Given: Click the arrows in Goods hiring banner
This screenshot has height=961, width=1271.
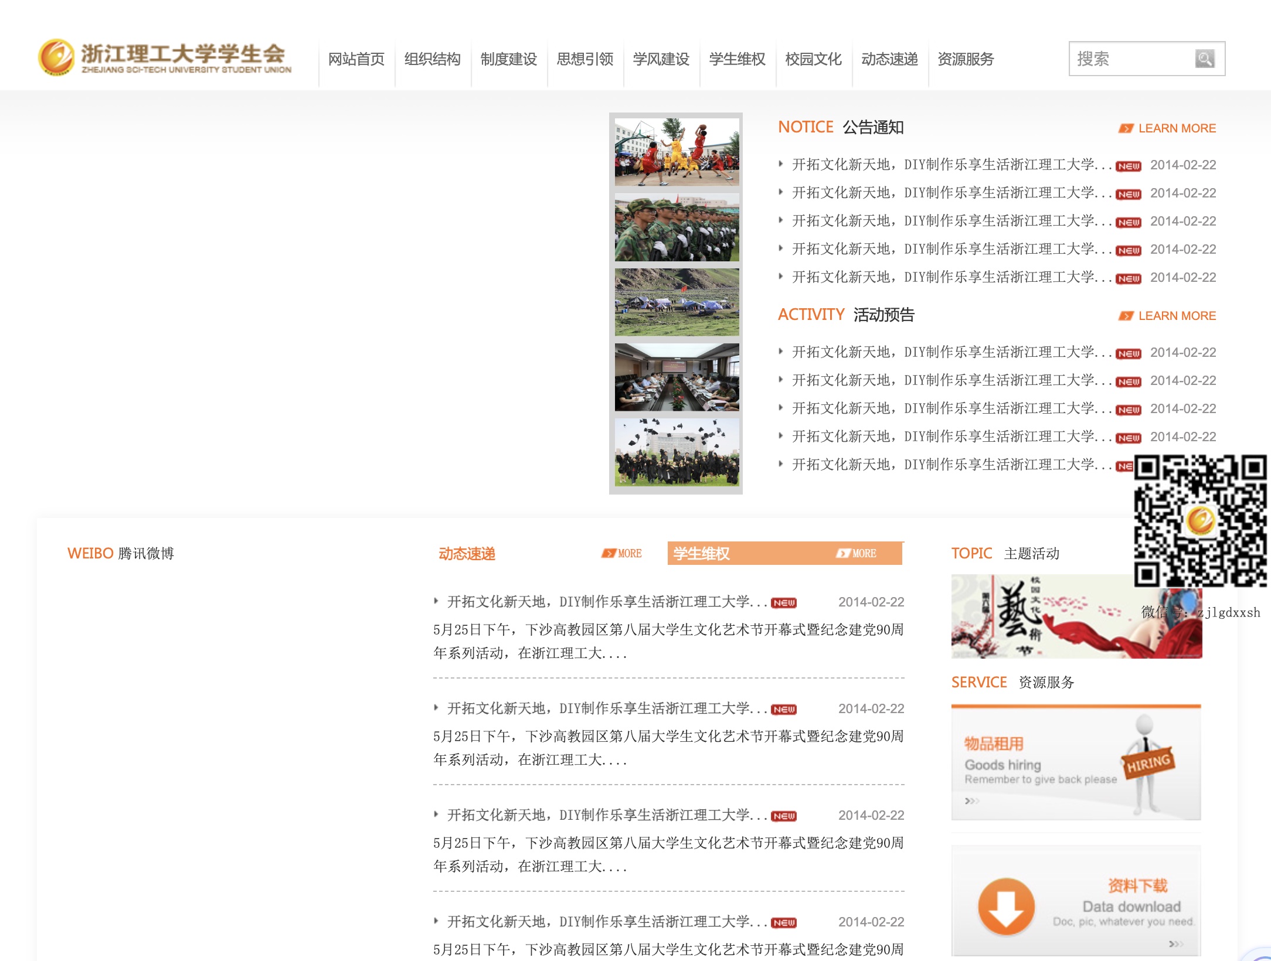Looking at the screenshot, I should pyautogui.click(x=972, y=800).
